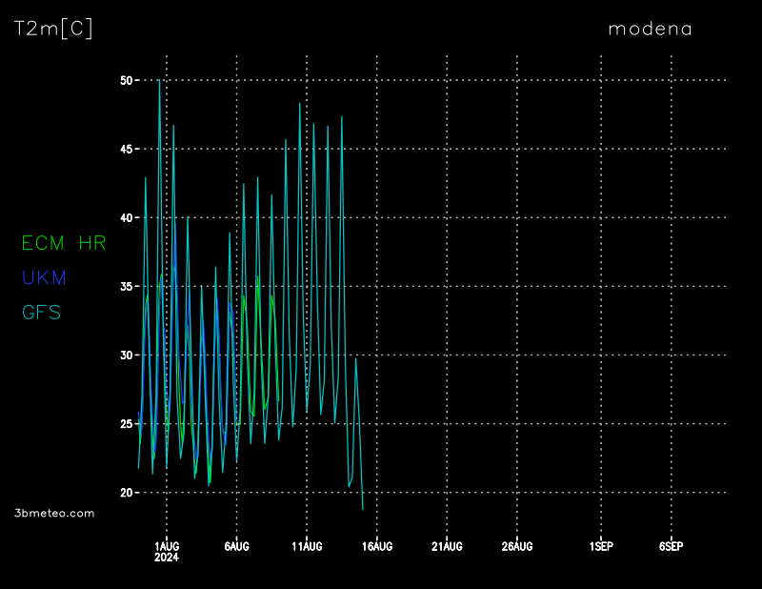Click the 1SEP date tick label
The height and width of the screenshot is (589, 762).
[x=601, y=546]
